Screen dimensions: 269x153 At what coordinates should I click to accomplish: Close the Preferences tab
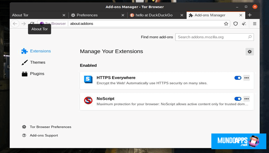pos(123,15)
